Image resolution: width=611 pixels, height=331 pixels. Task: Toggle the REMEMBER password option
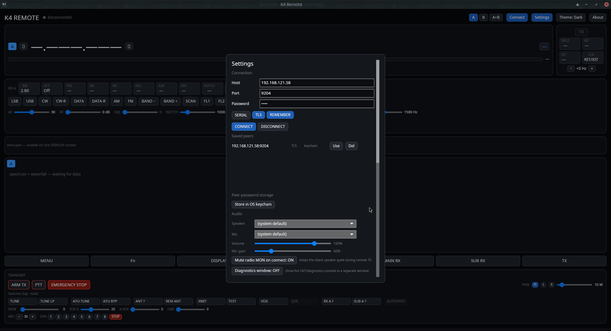click(280, 115)
